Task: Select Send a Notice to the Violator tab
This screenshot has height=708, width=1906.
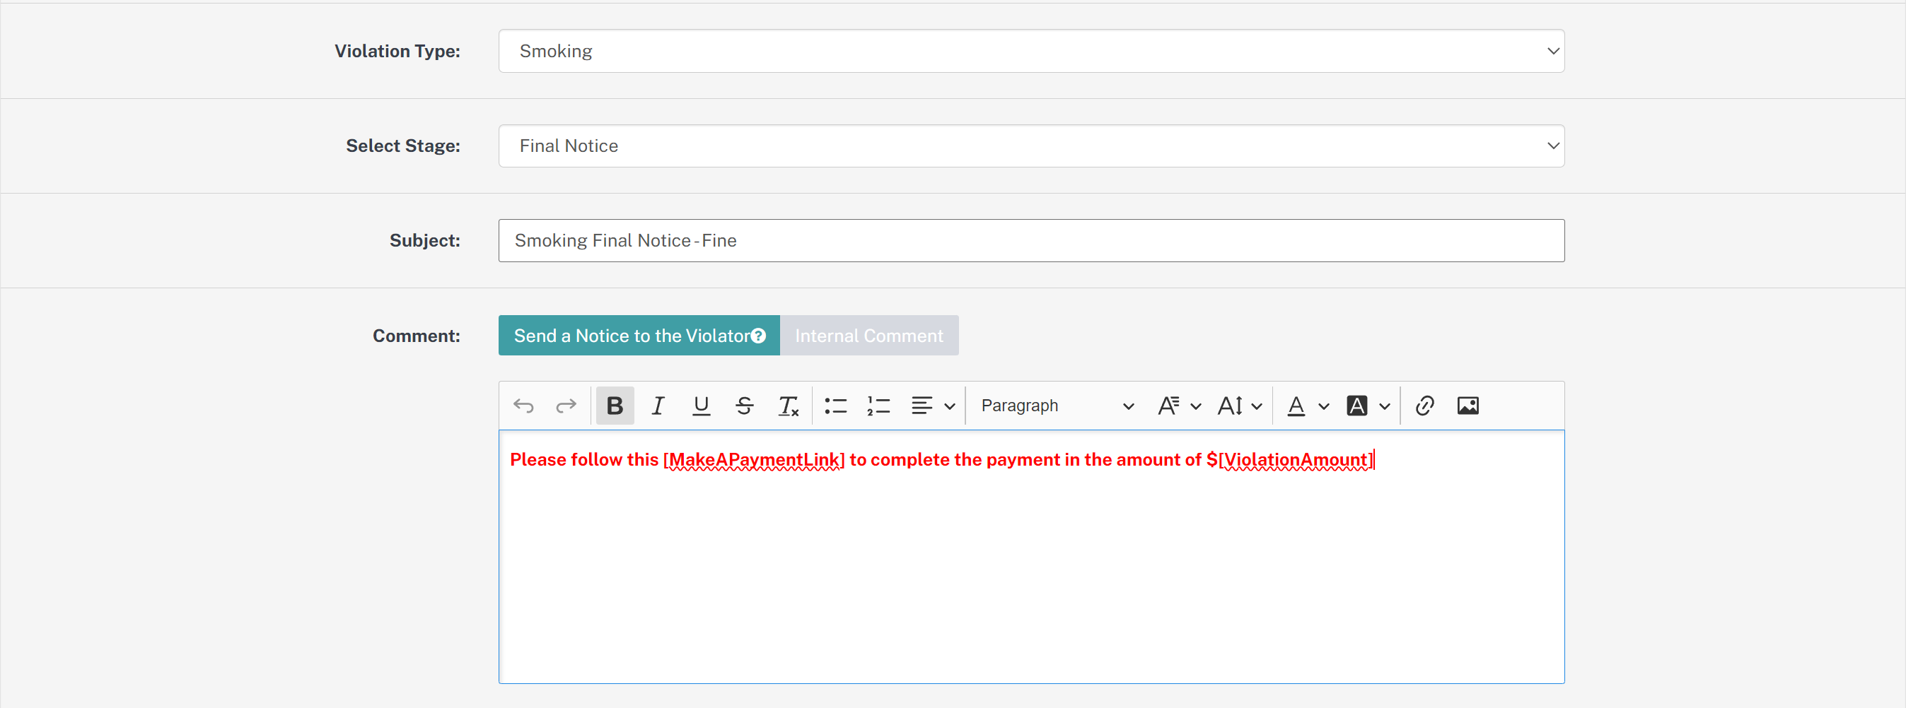Action: (639, 336)
